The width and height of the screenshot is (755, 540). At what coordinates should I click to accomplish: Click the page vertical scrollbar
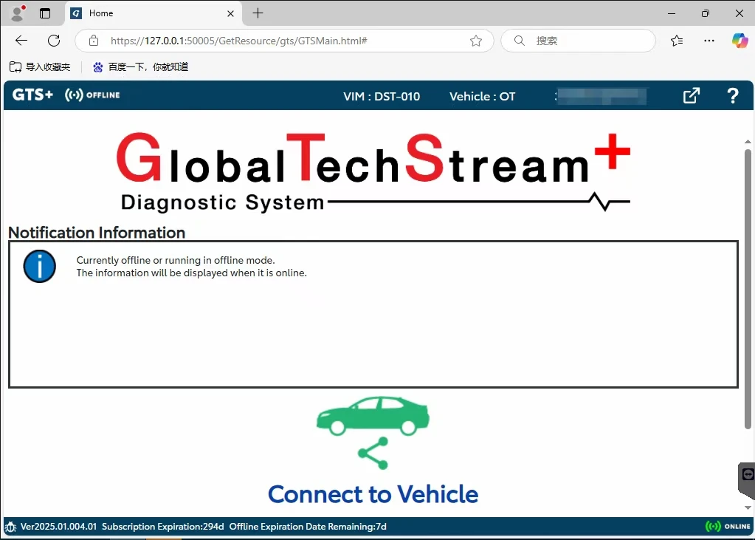[748, 288]
